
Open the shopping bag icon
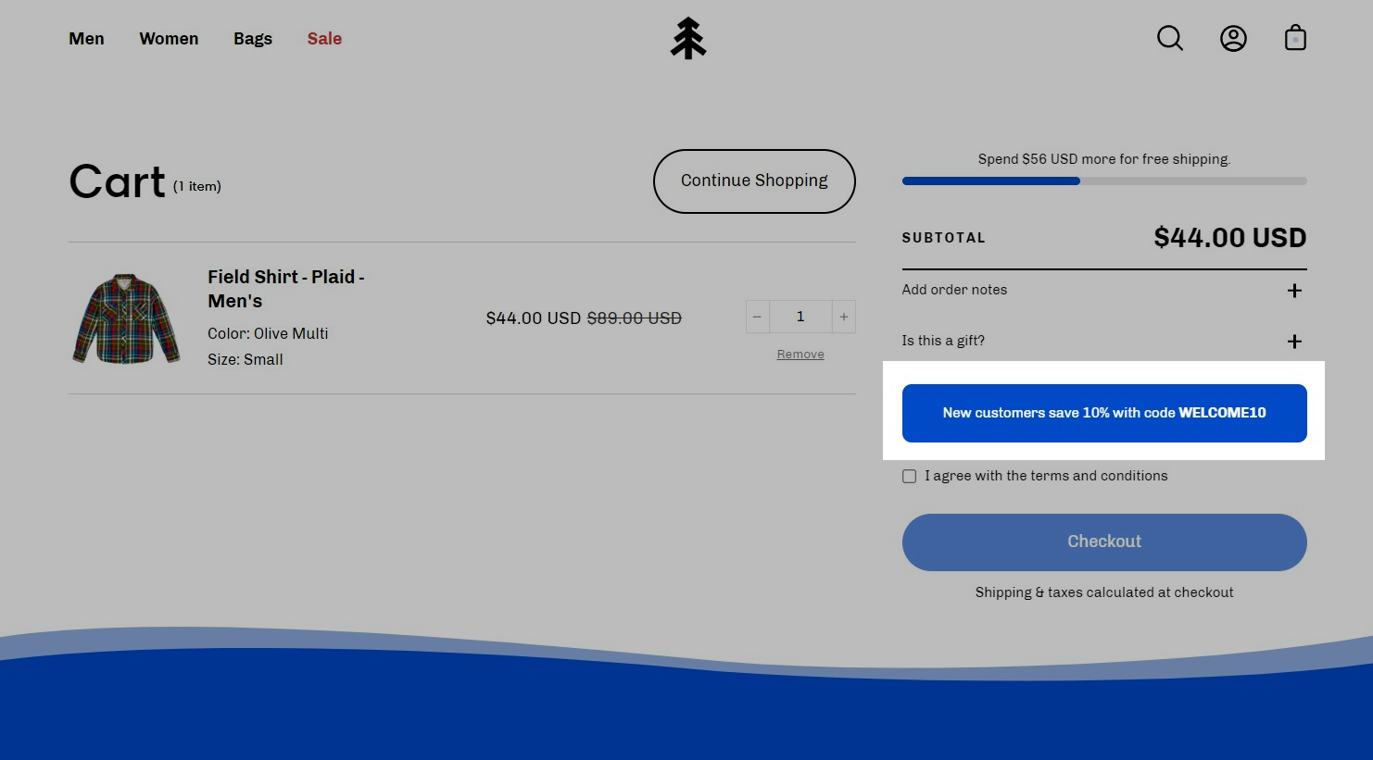pos(1295,38)
